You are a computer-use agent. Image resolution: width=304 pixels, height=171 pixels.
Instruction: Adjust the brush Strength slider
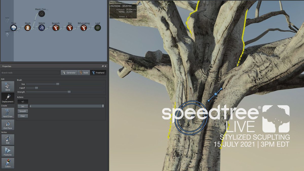(69, 92)
